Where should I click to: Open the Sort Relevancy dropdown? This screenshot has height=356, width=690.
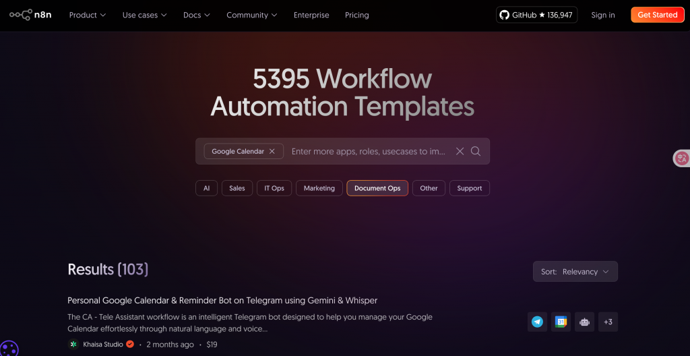click(575, 272)
